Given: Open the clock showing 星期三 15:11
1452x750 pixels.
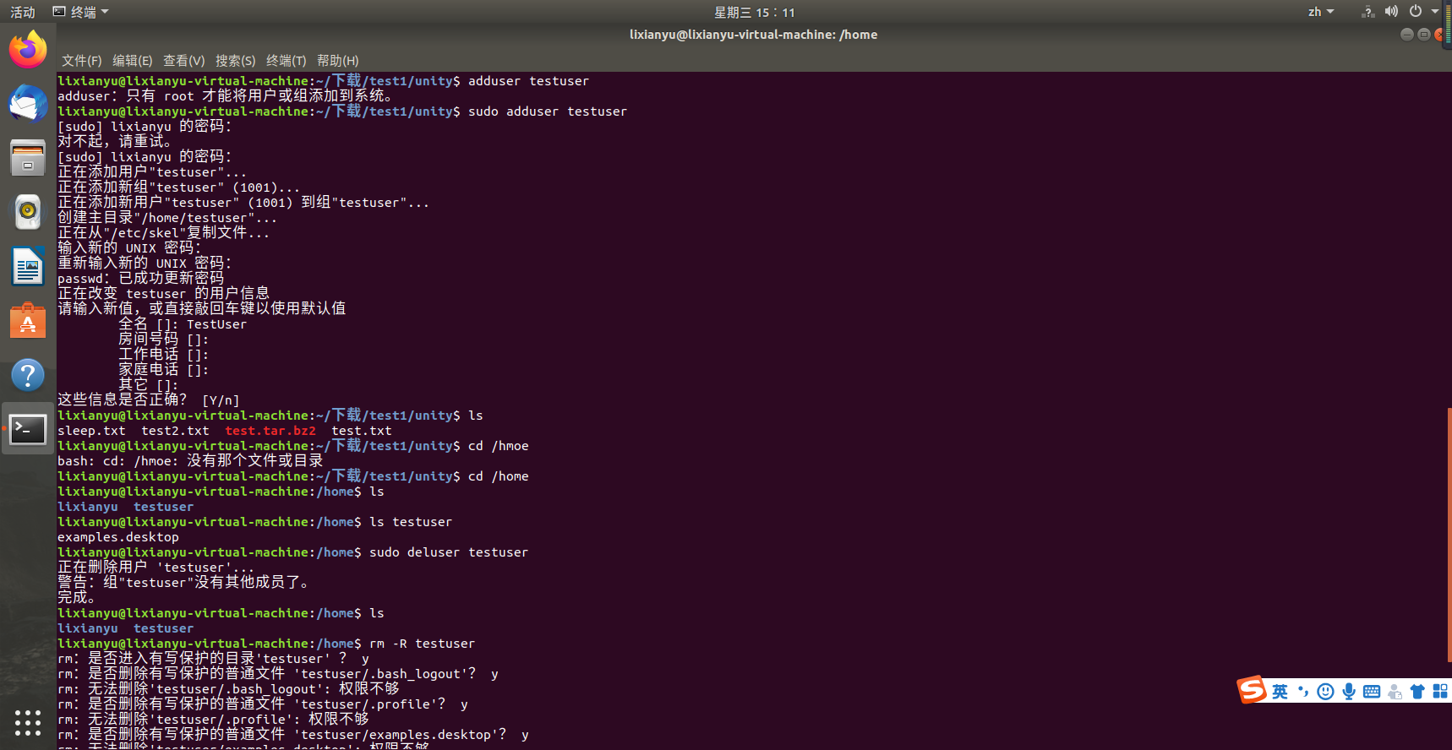Looking at the screenshot, I should click(x=755, y=12).
